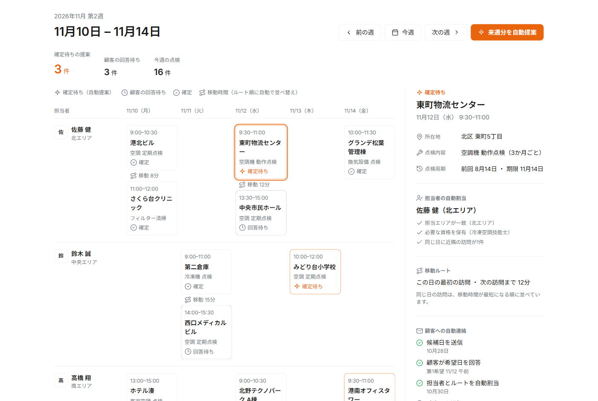Screen dimensions: 598x401
Task: Click the 11/10（月）column header
Action: [x=139, y=111]
